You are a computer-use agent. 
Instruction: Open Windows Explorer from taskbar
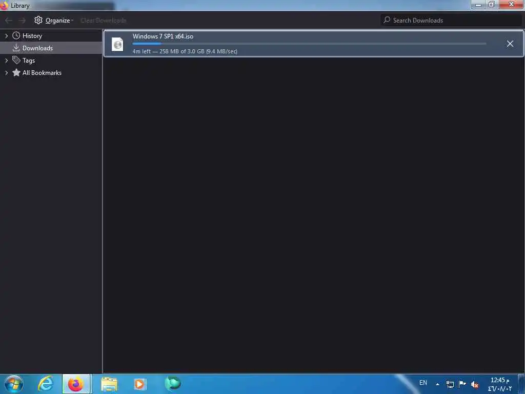pos(109,384)
